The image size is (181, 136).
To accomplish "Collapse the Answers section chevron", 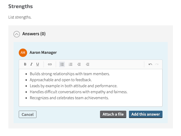I will (x=17, y=34).
